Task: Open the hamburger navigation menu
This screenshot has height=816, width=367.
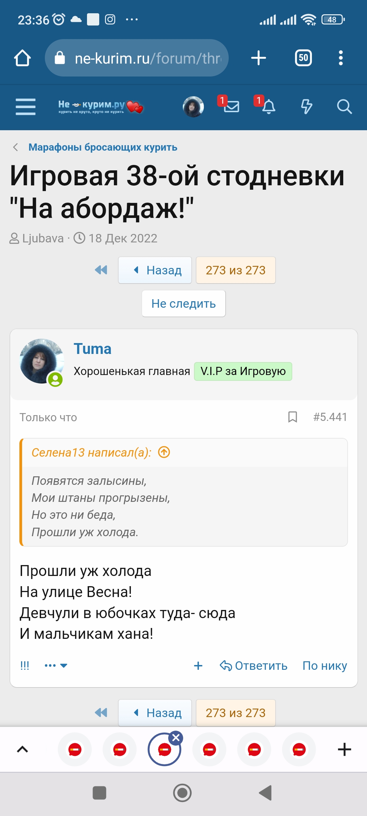Action: pos(25,107)
